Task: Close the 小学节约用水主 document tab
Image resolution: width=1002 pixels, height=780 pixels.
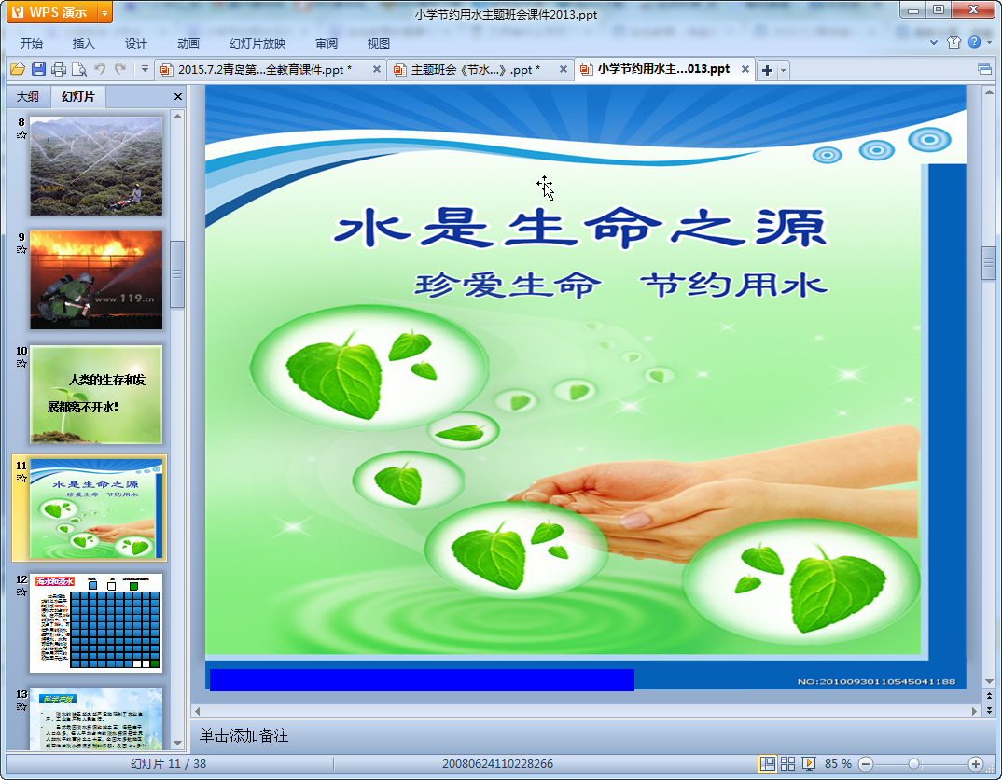Action: pyautogui.click(x=745, y=69)
